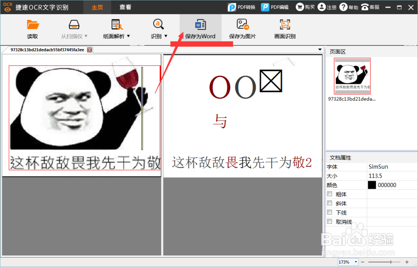Click the 文档属性 panel header
The image size is (418, 267).
(x=340, y=157)
